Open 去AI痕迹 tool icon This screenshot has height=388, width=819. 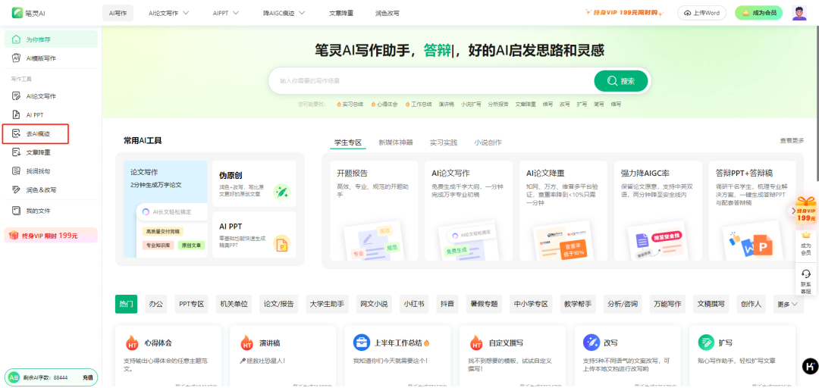[x=16, y=133]
